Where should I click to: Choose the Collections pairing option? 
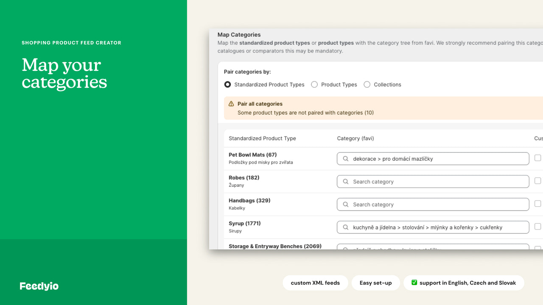pos(367,84)
